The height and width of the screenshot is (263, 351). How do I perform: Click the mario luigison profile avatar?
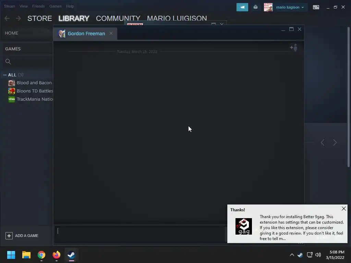[268, 7]
